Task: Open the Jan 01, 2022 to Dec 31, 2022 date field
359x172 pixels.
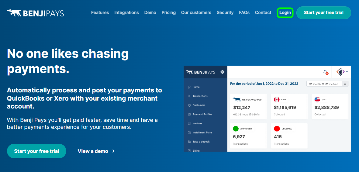Action: [324, 84]
